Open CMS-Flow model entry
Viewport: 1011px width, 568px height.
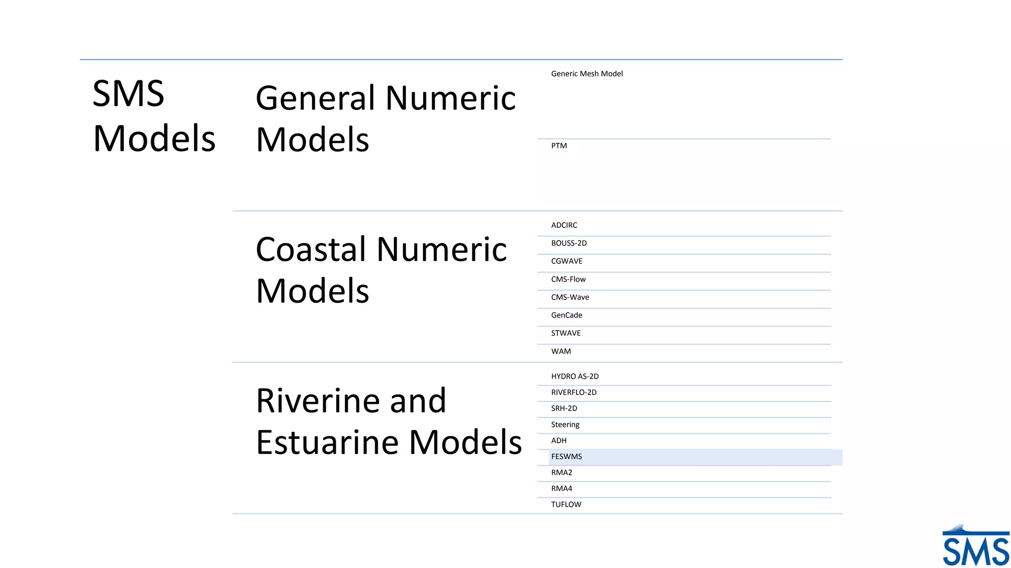point(568,279)
